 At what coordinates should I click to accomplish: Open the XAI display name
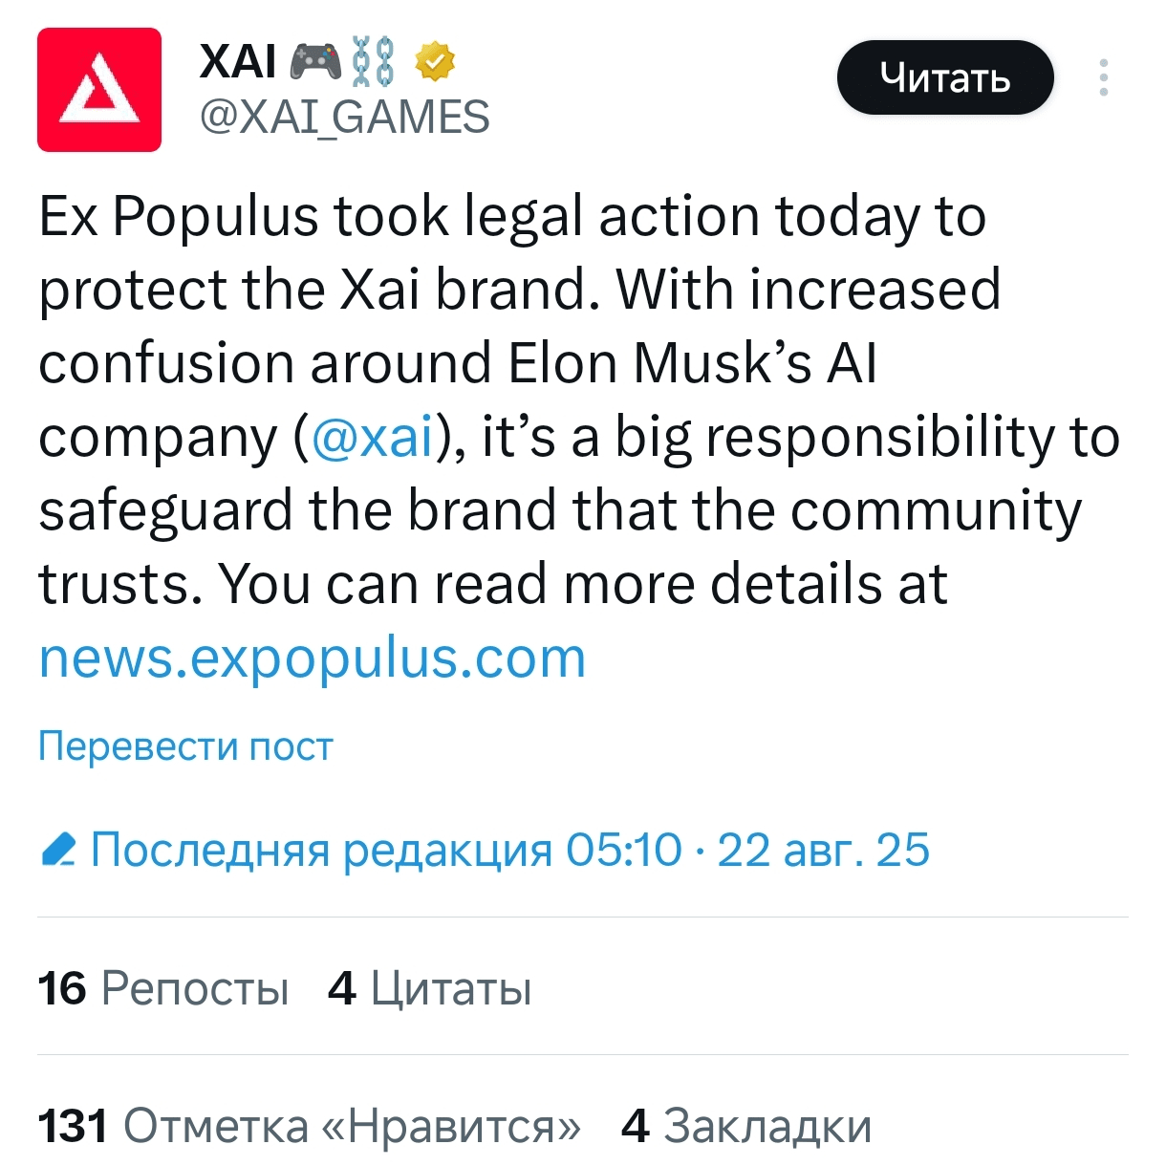pos(238,62)
